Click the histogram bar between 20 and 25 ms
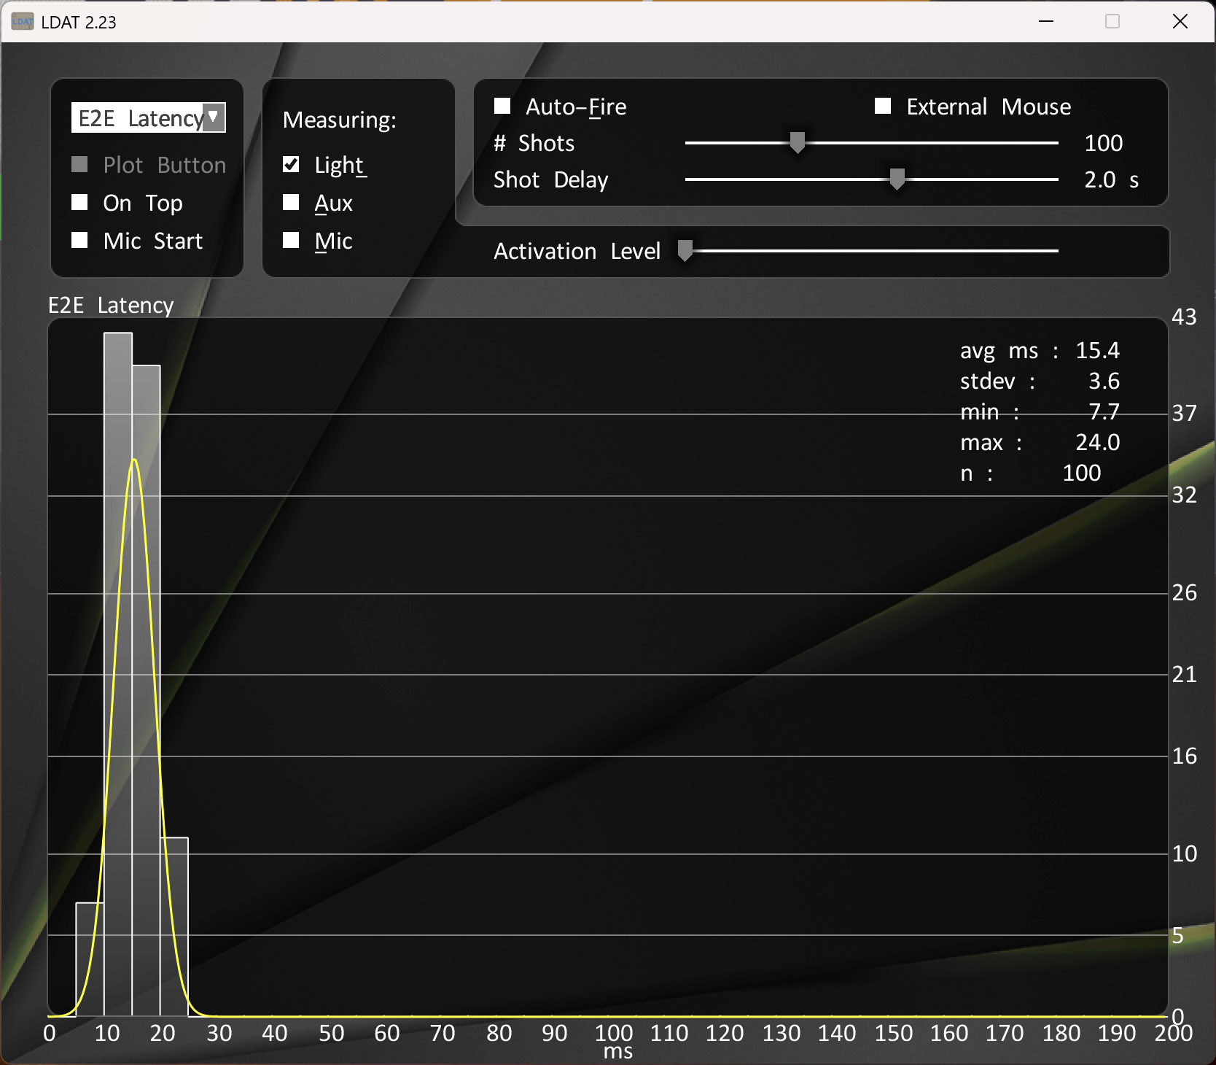Image resolution: width=1216 pixels, height=1065 pixels. click(x=174, y=926)
